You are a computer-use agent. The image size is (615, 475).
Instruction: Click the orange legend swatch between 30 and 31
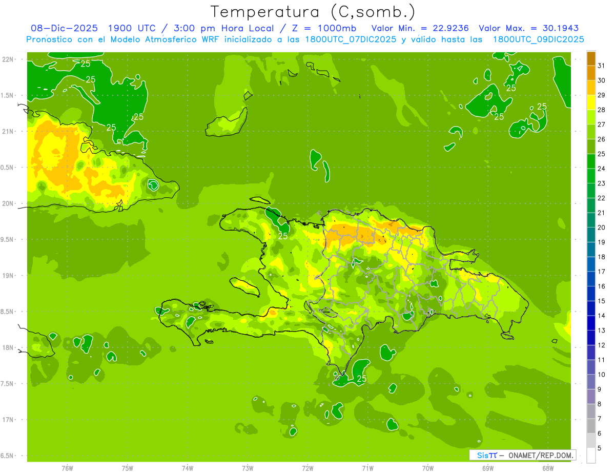(591, 73)
